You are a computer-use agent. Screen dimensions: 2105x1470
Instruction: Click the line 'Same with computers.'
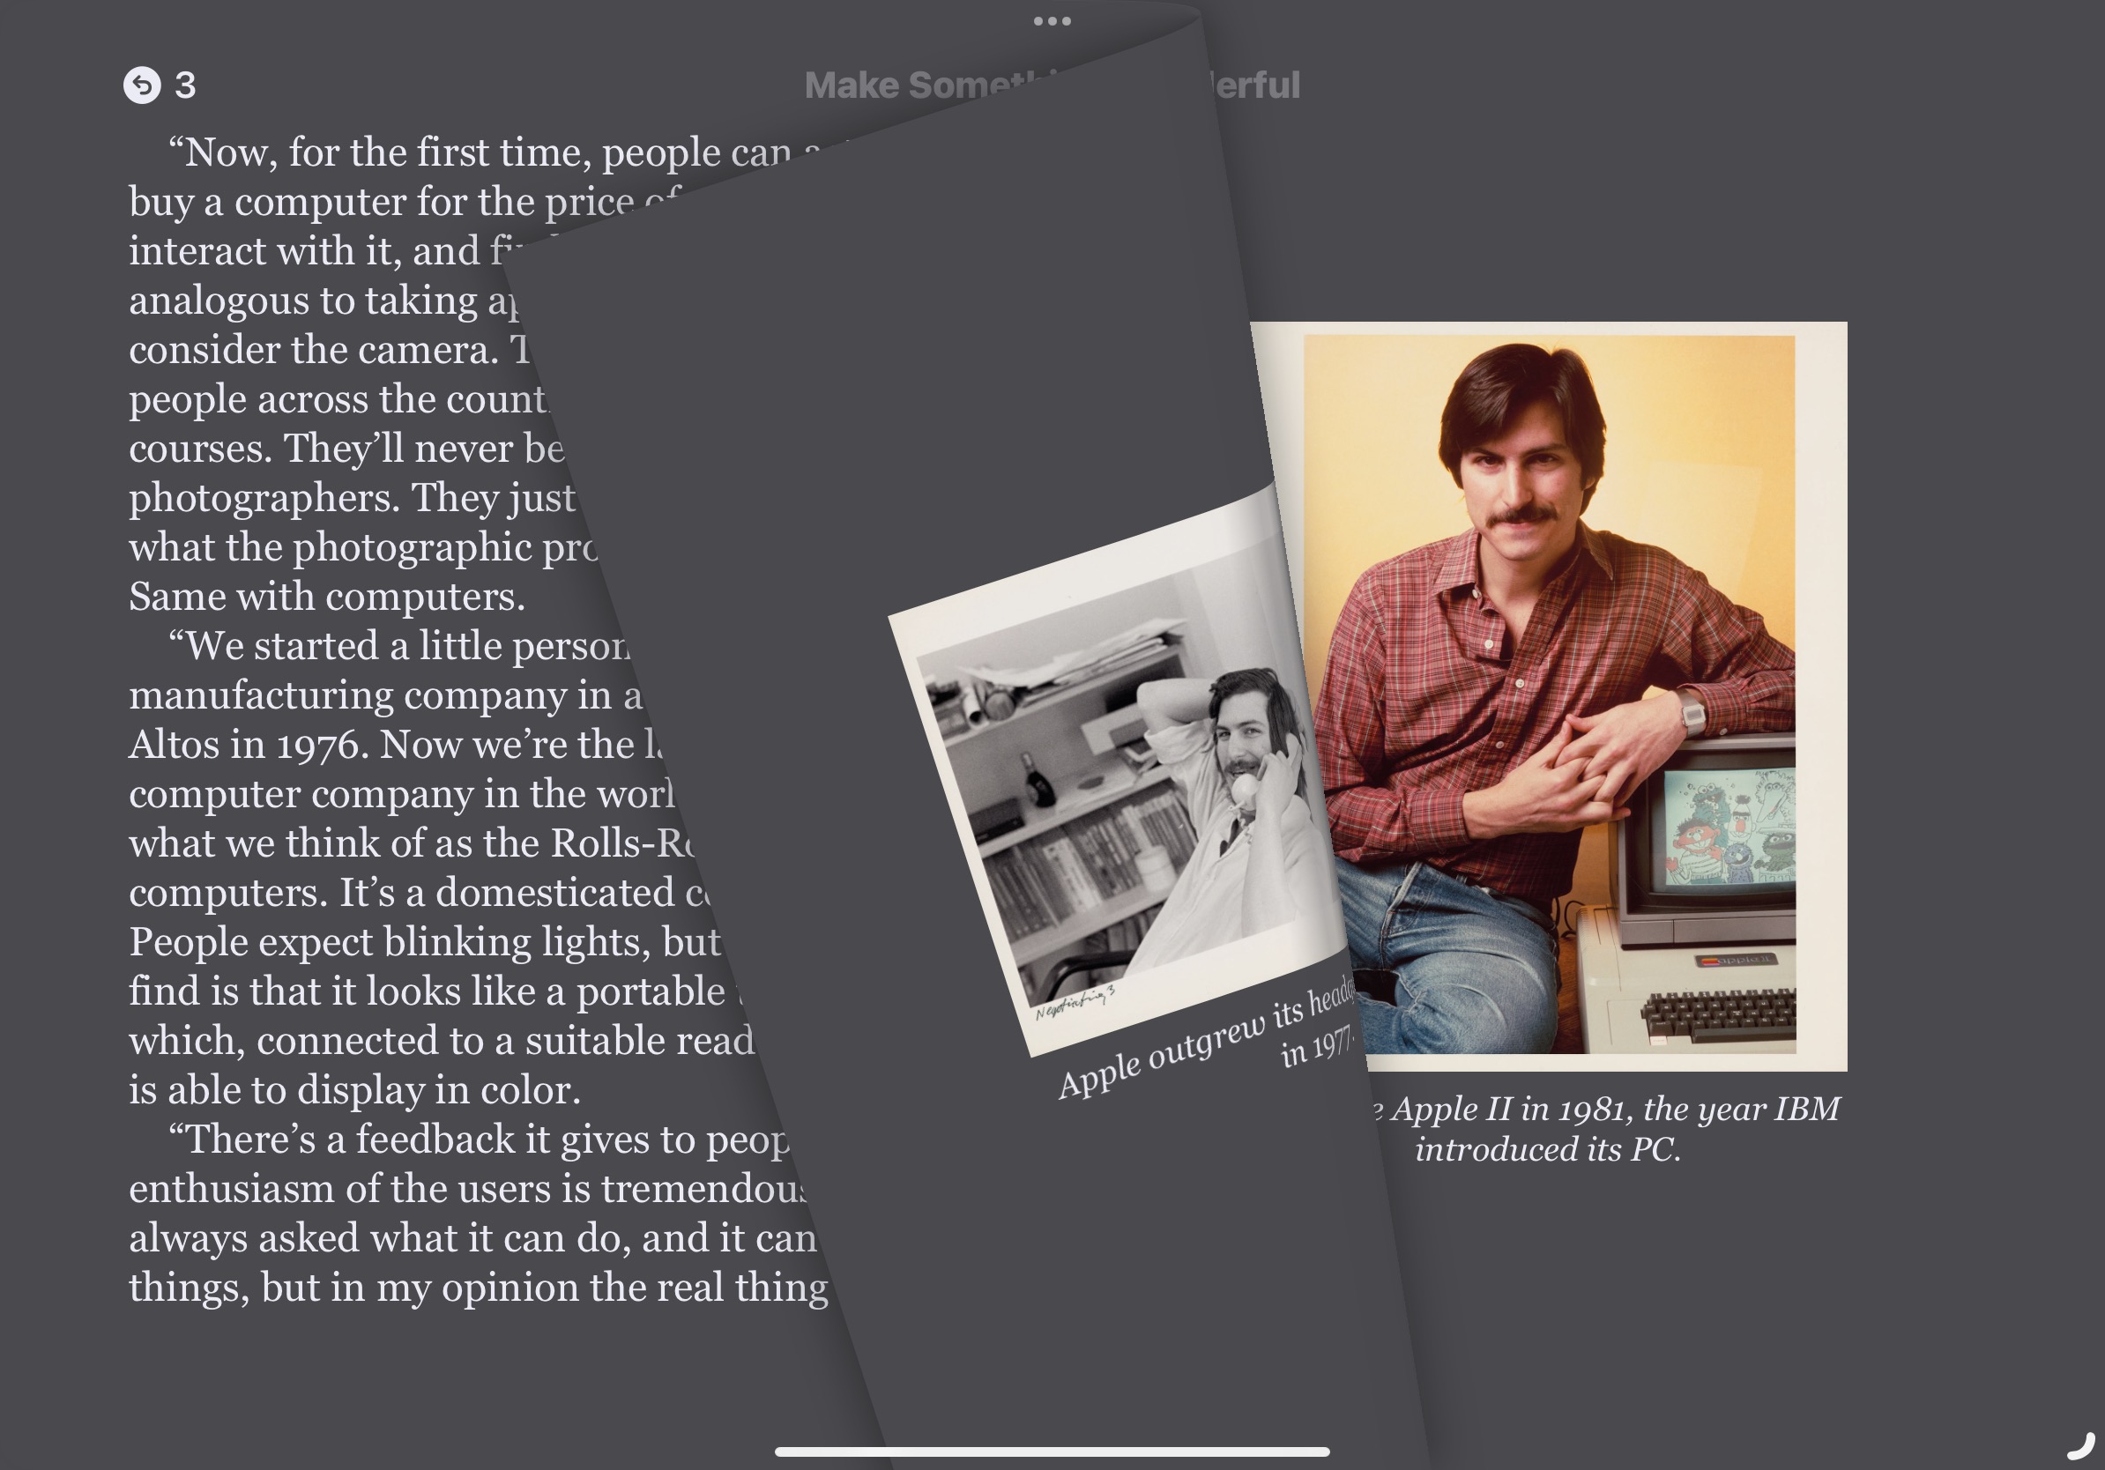coord(326,597)
